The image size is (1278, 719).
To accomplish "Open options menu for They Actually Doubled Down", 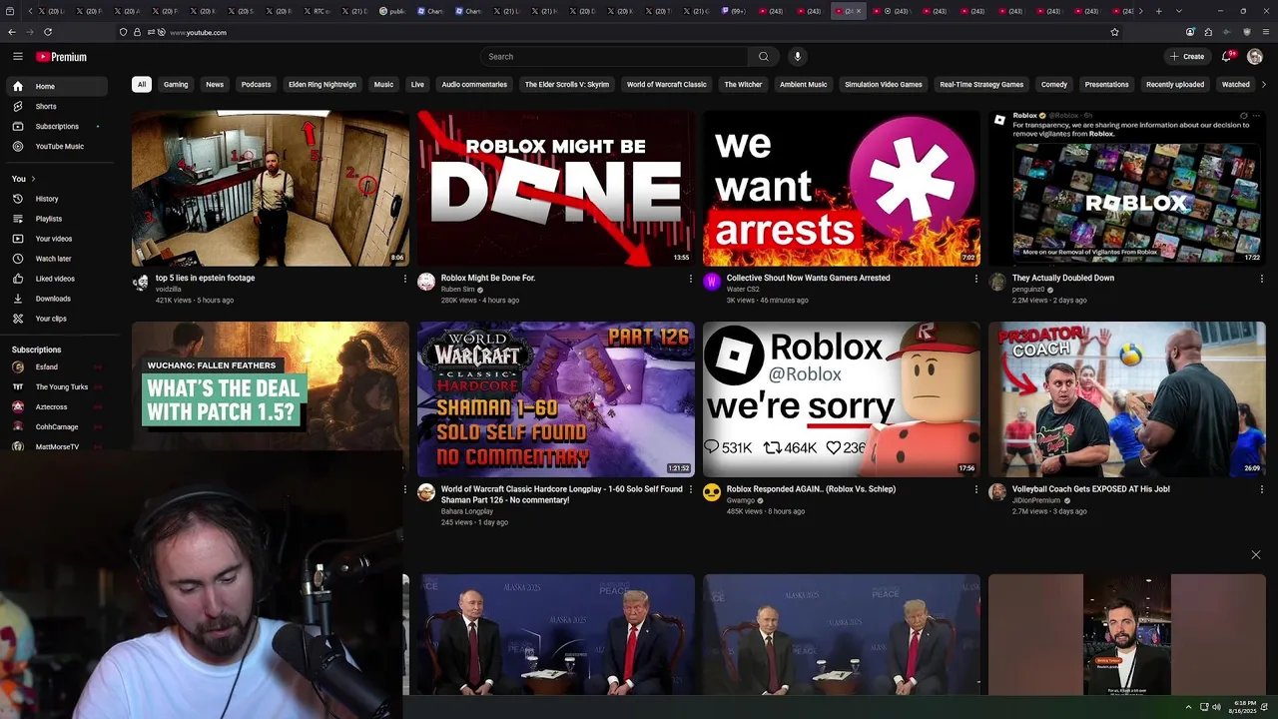I will coord(1261,279).
